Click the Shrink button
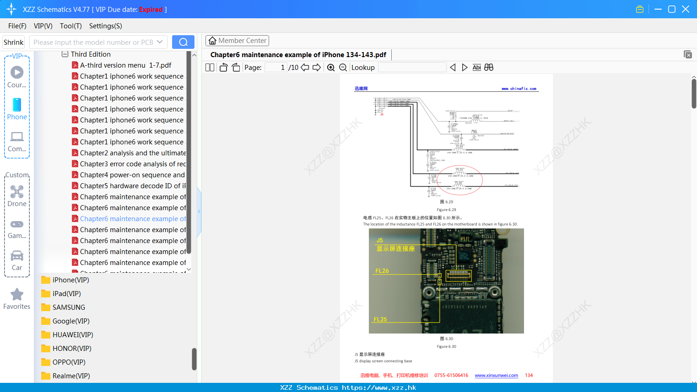The image size is (697, 392). pos(13,42)
